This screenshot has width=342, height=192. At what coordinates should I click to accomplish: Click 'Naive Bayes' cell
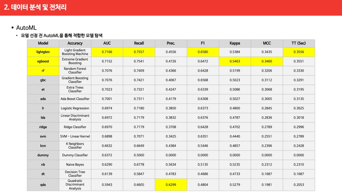point(75,164)
